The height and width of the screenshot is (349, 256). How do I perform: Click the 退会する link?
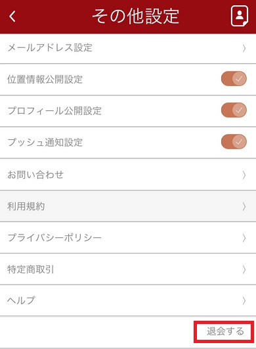(225, 331)
